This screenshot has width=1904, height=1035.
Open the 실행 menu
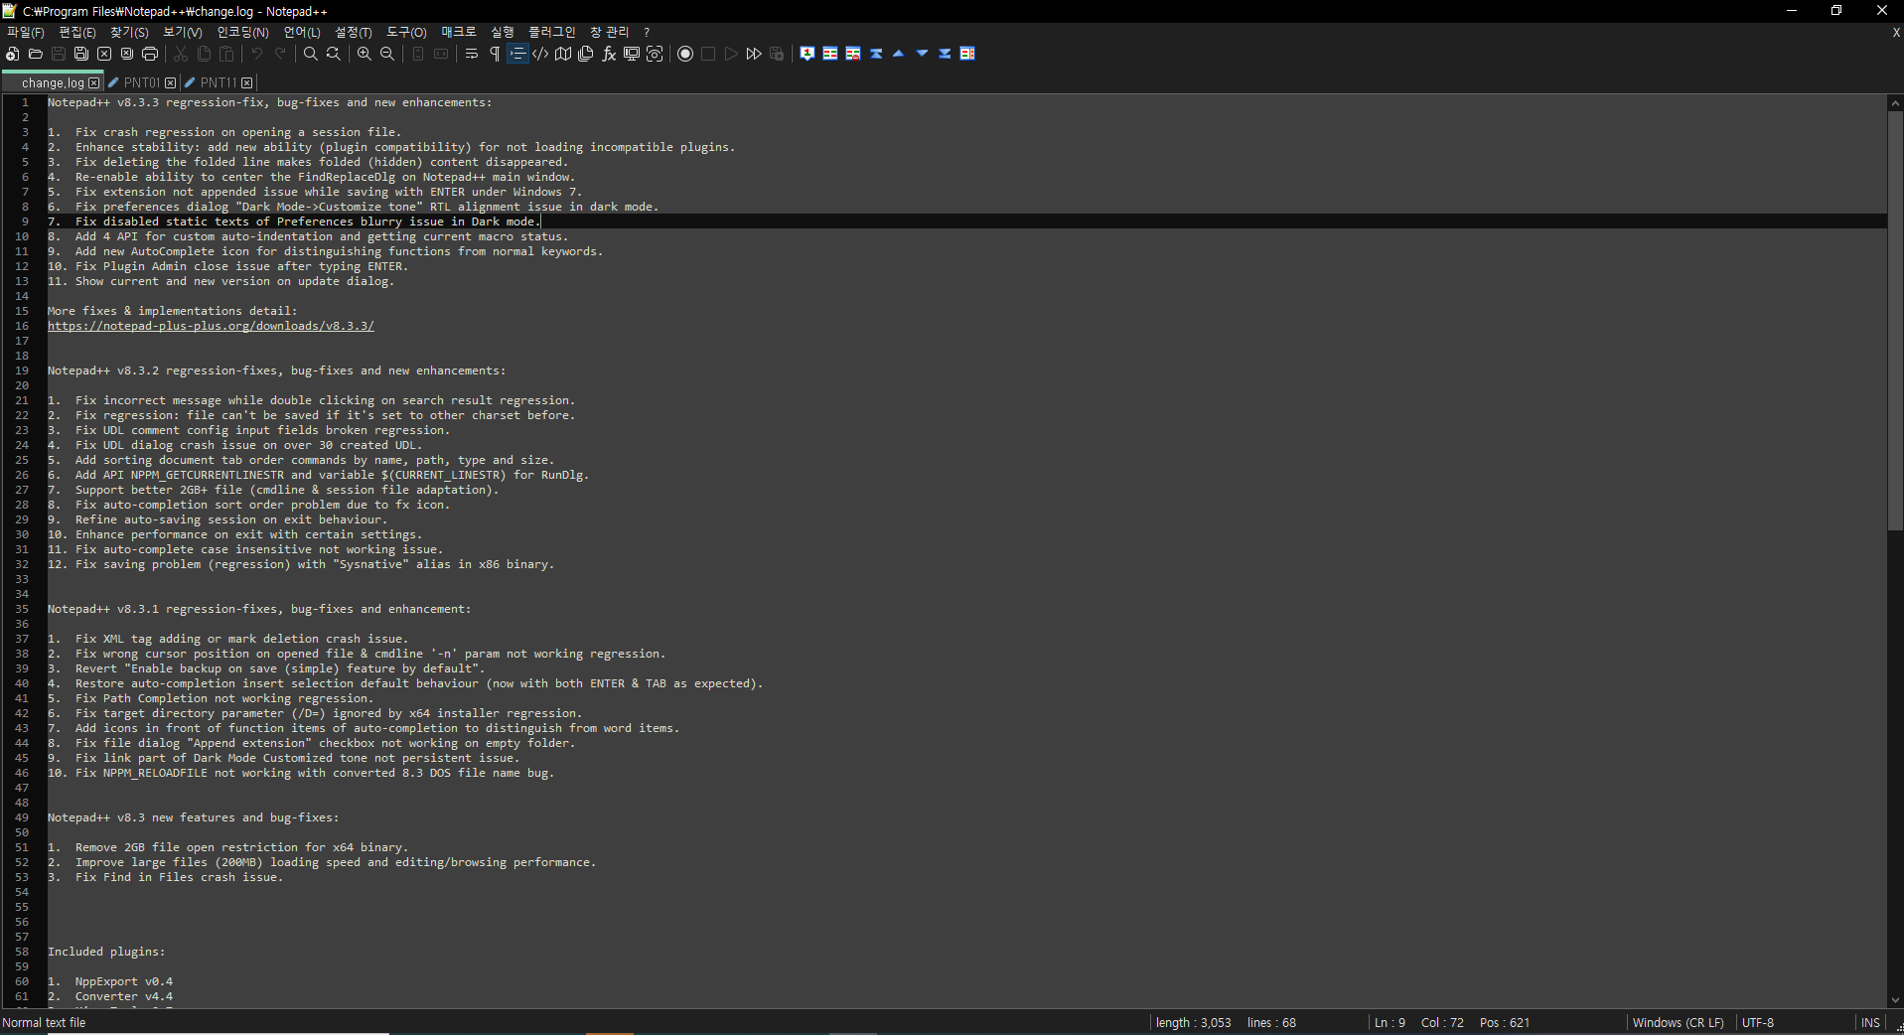tap(503, 32)
